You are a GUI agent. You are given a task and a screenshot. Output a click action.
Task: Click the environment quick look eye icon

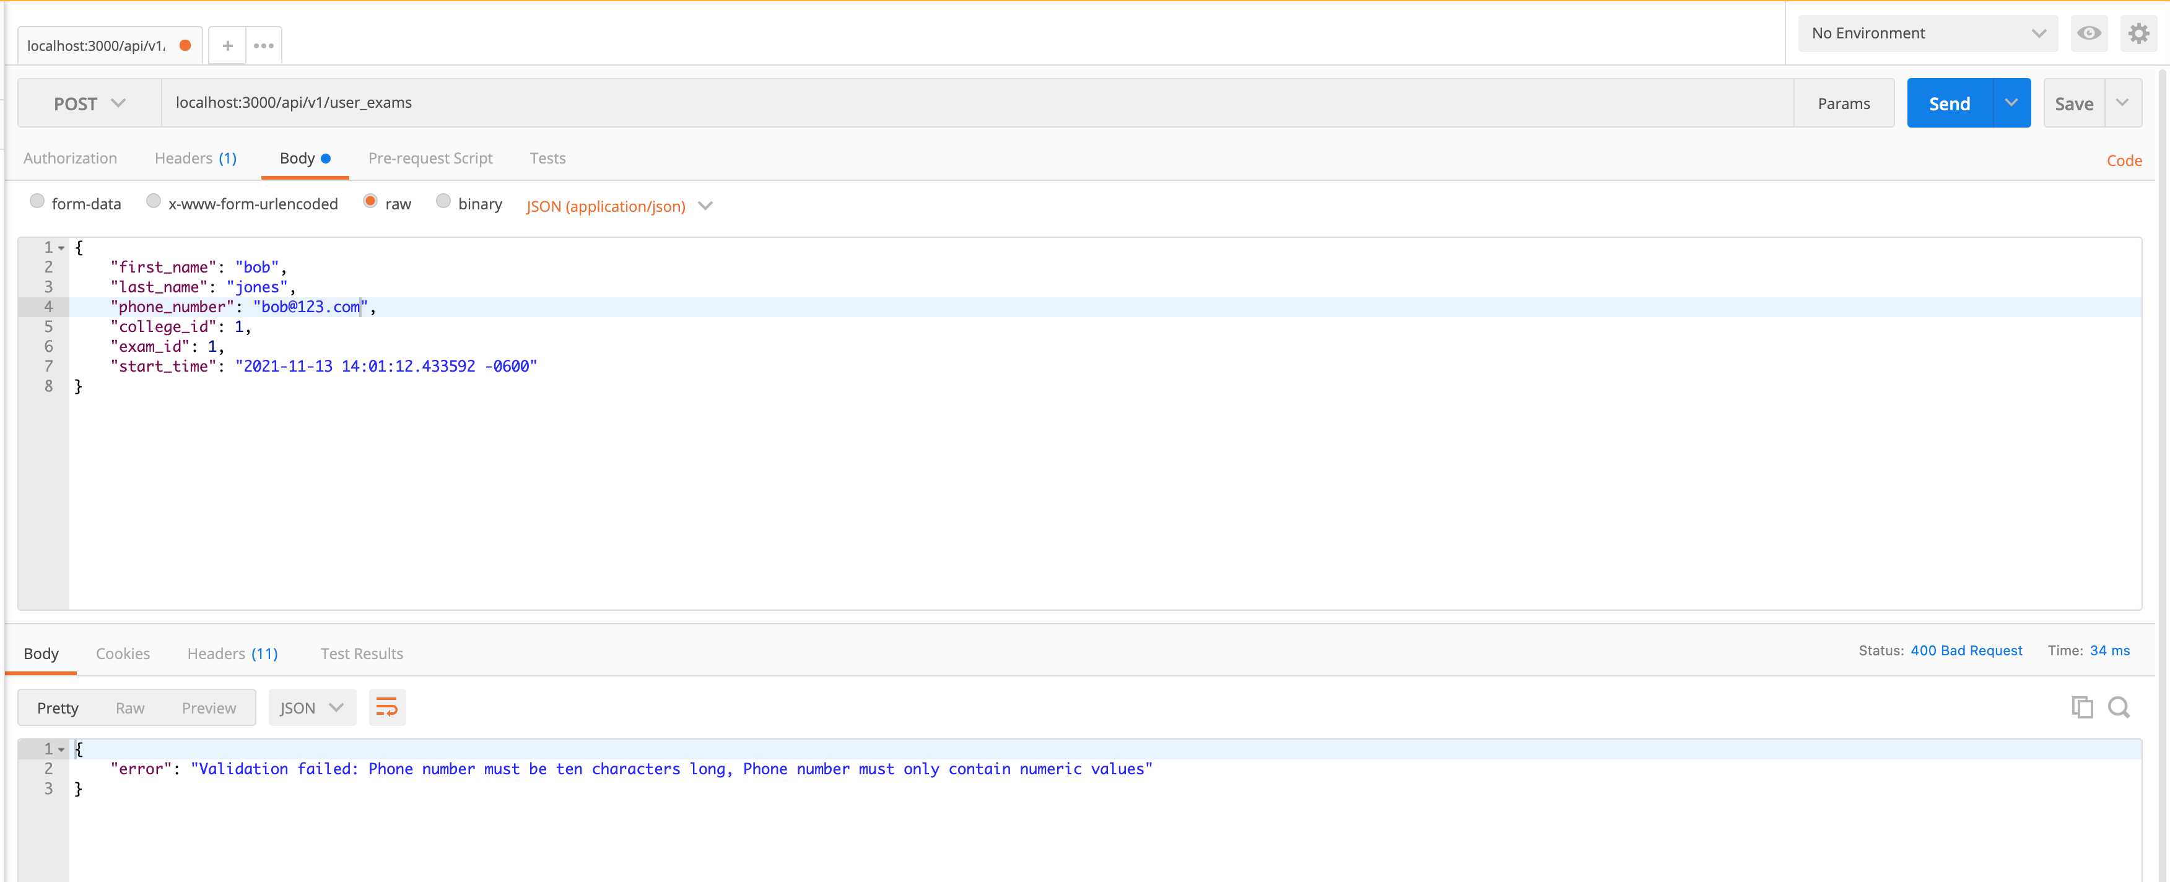pyautogui.click(x=2088, y=33)
